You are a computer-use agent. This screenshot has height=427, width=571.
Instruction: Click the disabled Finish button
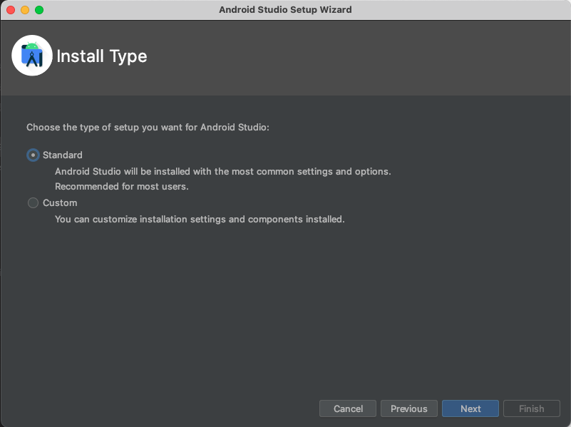coord(531,408)
